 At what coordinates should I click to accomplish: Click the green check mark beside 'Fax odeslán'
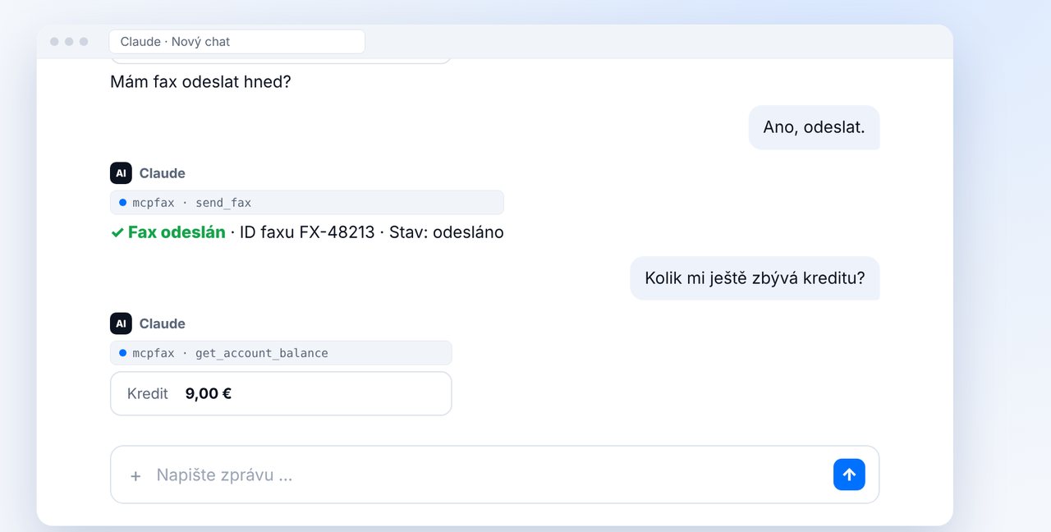(117, 233)
